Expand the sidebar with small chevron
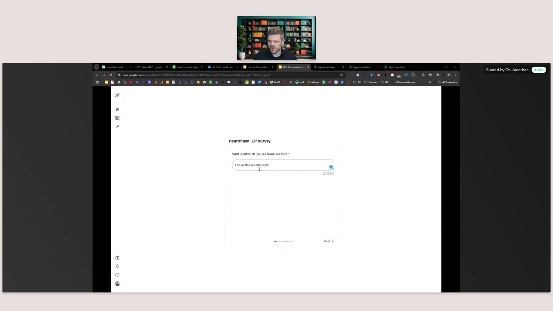Image resolution: width=553 pixels, height=311 pixels. pos(124,101)
